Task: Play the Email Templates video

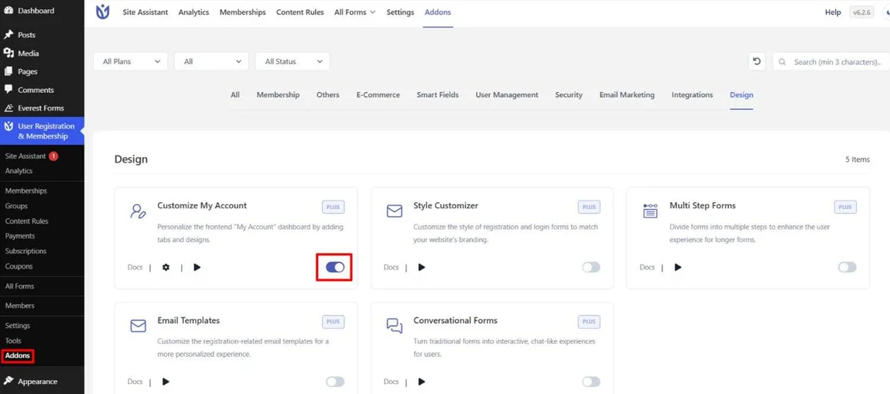Action: (166, 382)
